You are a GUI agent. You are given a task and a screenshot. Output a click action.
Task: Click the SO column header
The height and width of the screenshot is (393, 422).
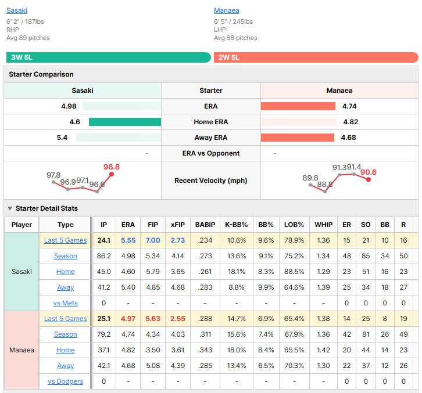click(366, 225)
